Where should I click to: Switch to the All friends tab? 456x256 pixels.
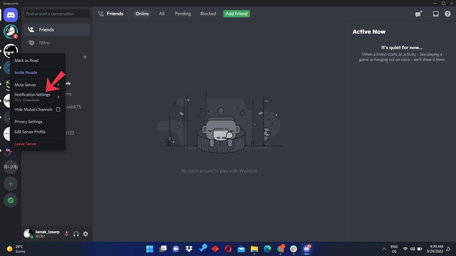tap(162, 14)
